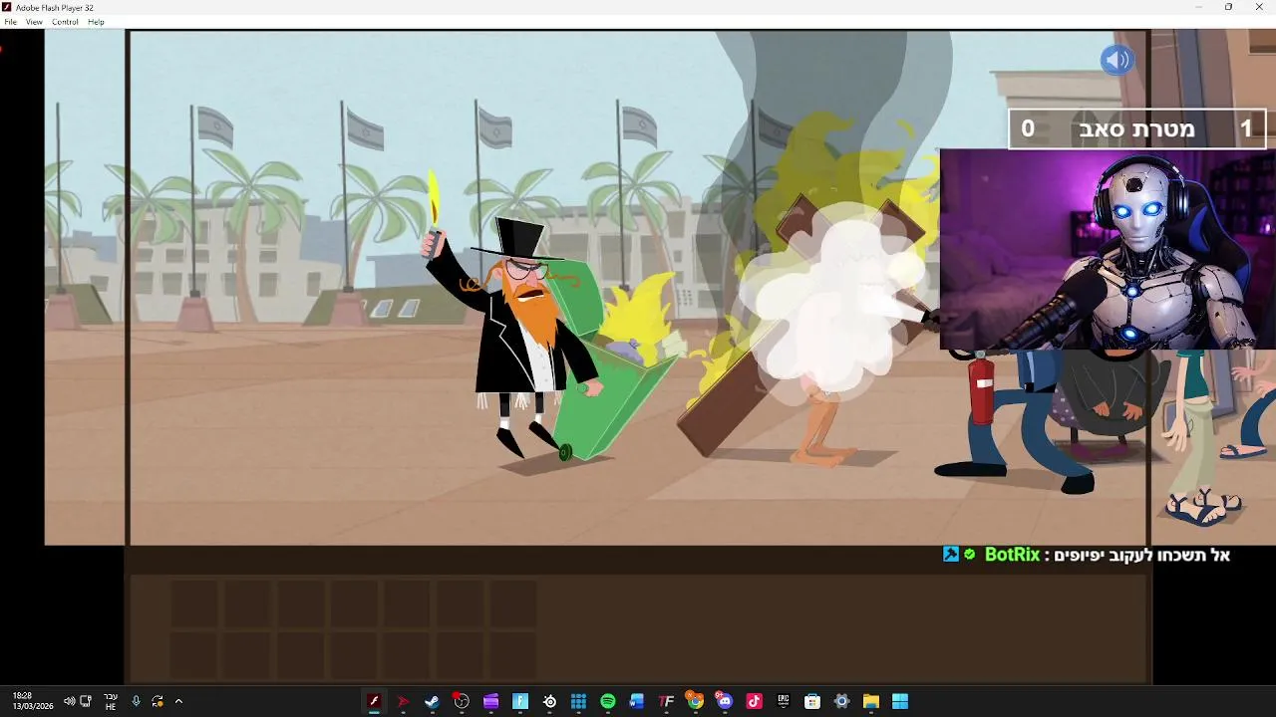The height and width of the screenshot is (717, 1276).
Task: Click the red fire extinguisher
Action: click(982, 390)
